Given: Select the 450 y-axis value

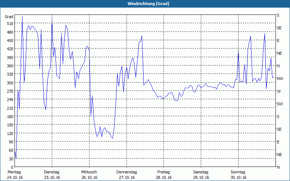Looking at the screenshot, I should (x=11, y=41).
